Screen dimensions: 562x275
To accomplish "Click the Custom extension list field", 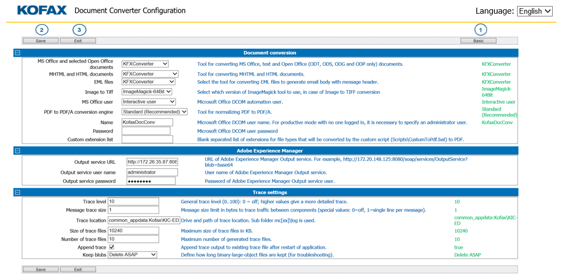I will coord(147,140).
